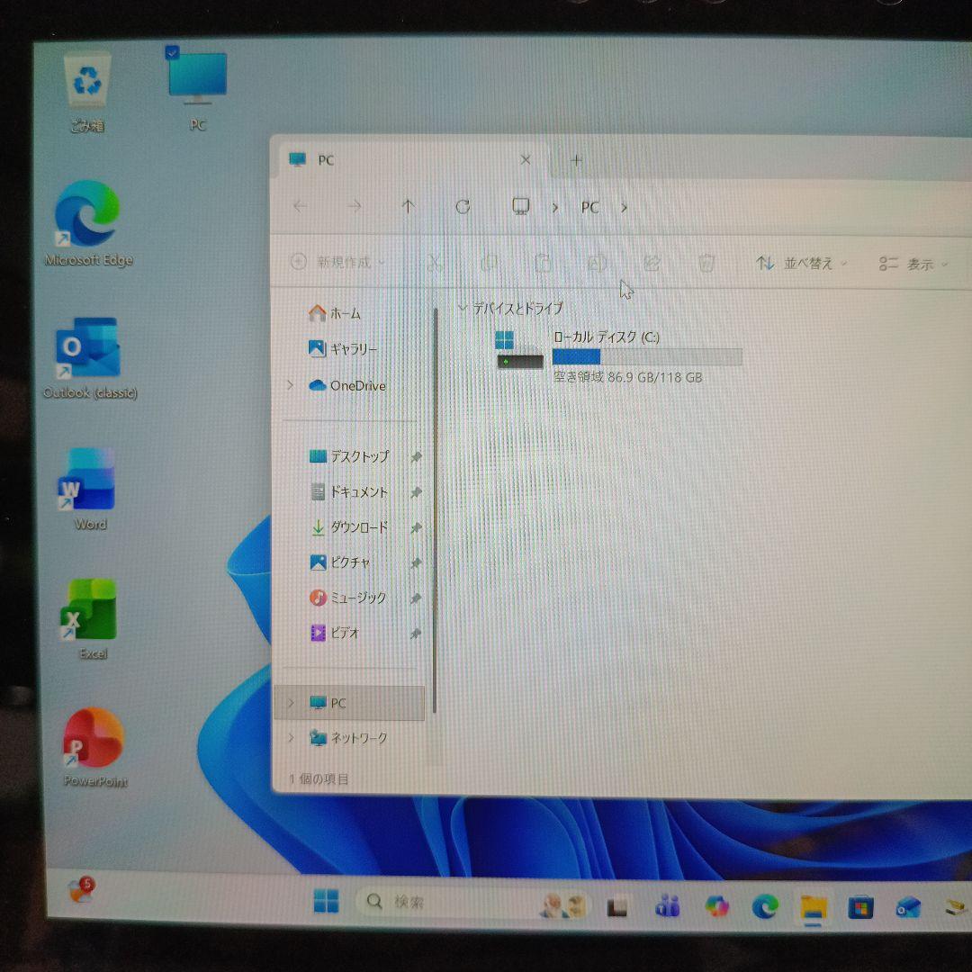Screen dimensions: 972x972
Task: Expand the OneDrive tree node
Action: 290,385
